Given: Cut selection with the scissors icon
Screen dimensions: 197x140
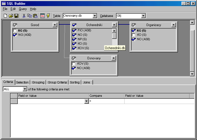Looking at the screenshot, I should [x=24, y=16].
